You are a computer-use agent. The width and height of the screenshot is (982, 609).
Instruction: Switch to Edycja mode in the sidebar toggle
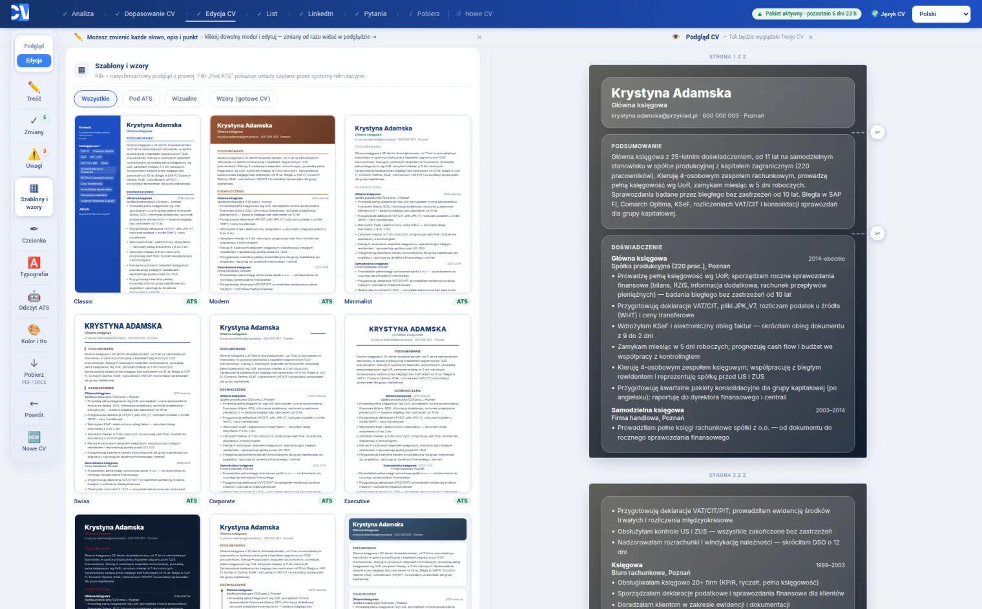tap(34, 61)
